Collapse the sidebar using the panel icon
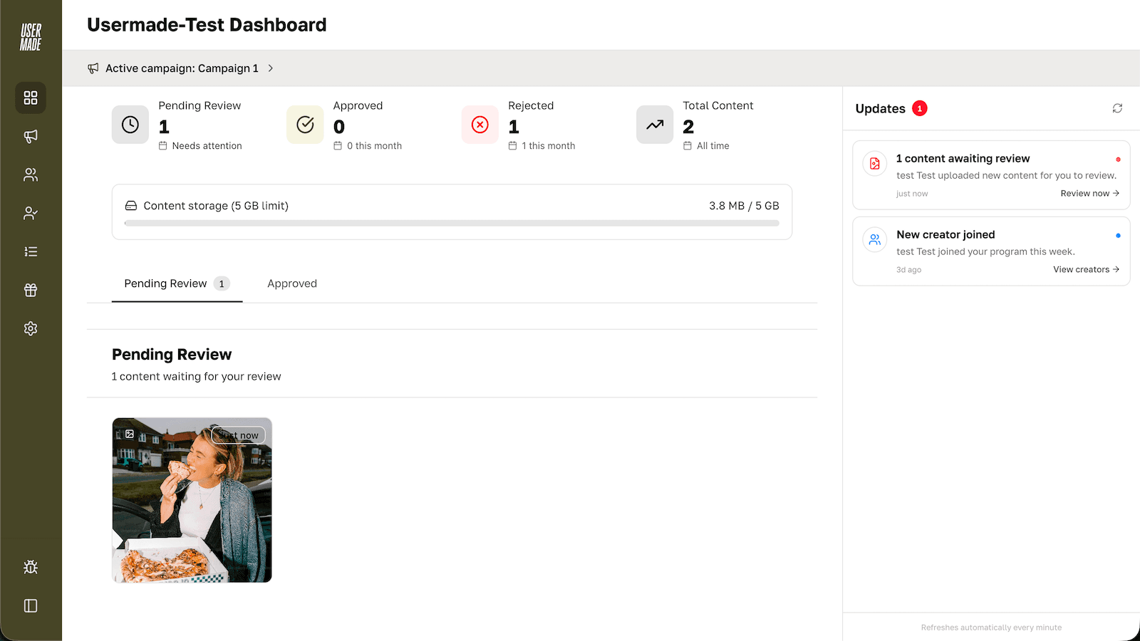Image resolution: width=1140 pixels, height=641 pixels. [x=30, y=605]
